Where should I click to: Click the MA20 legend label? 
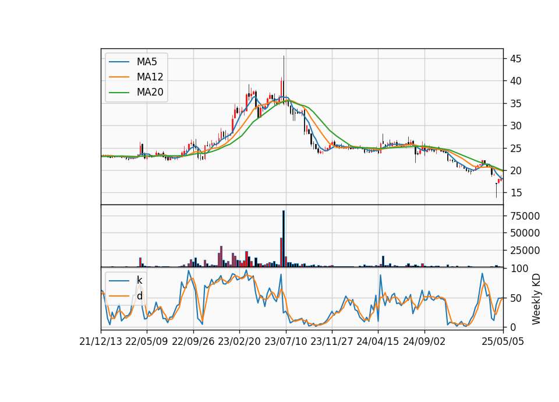coord(150,92)
